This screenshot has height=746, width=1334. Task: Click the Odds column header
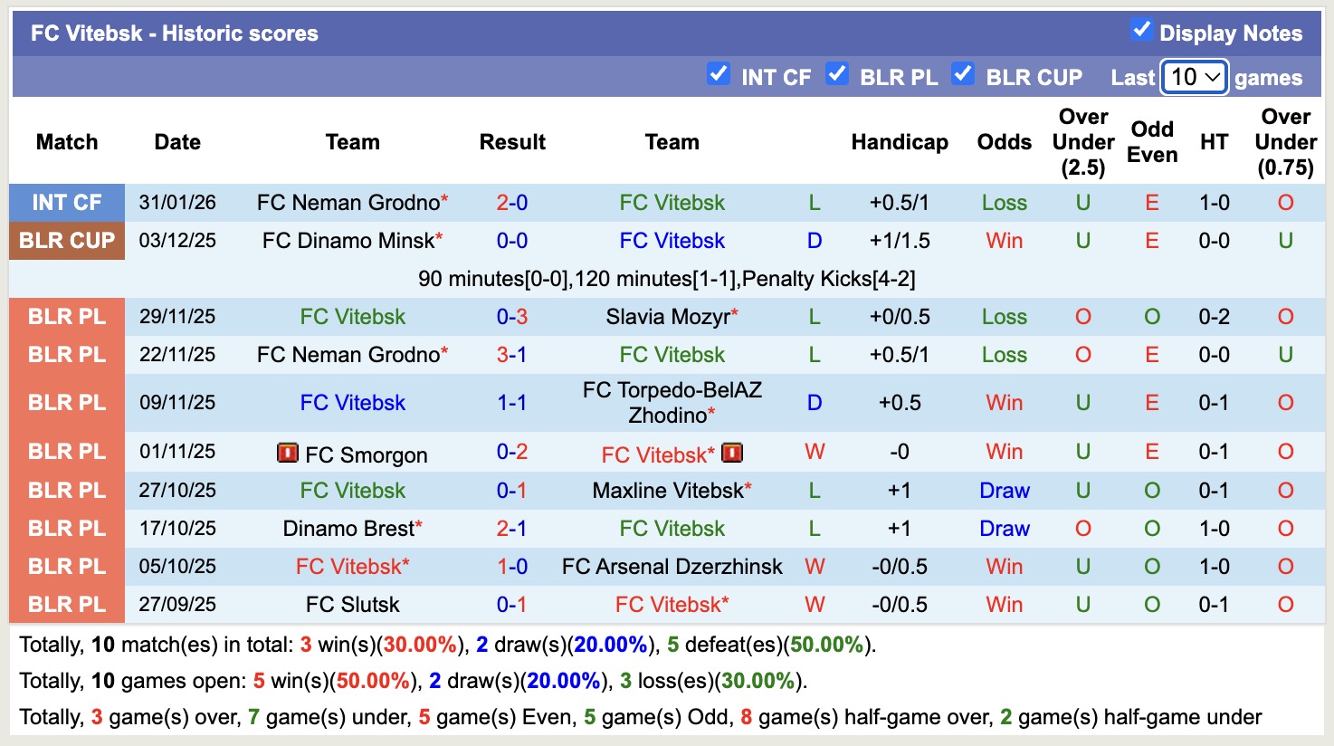tap(1004, 142)
